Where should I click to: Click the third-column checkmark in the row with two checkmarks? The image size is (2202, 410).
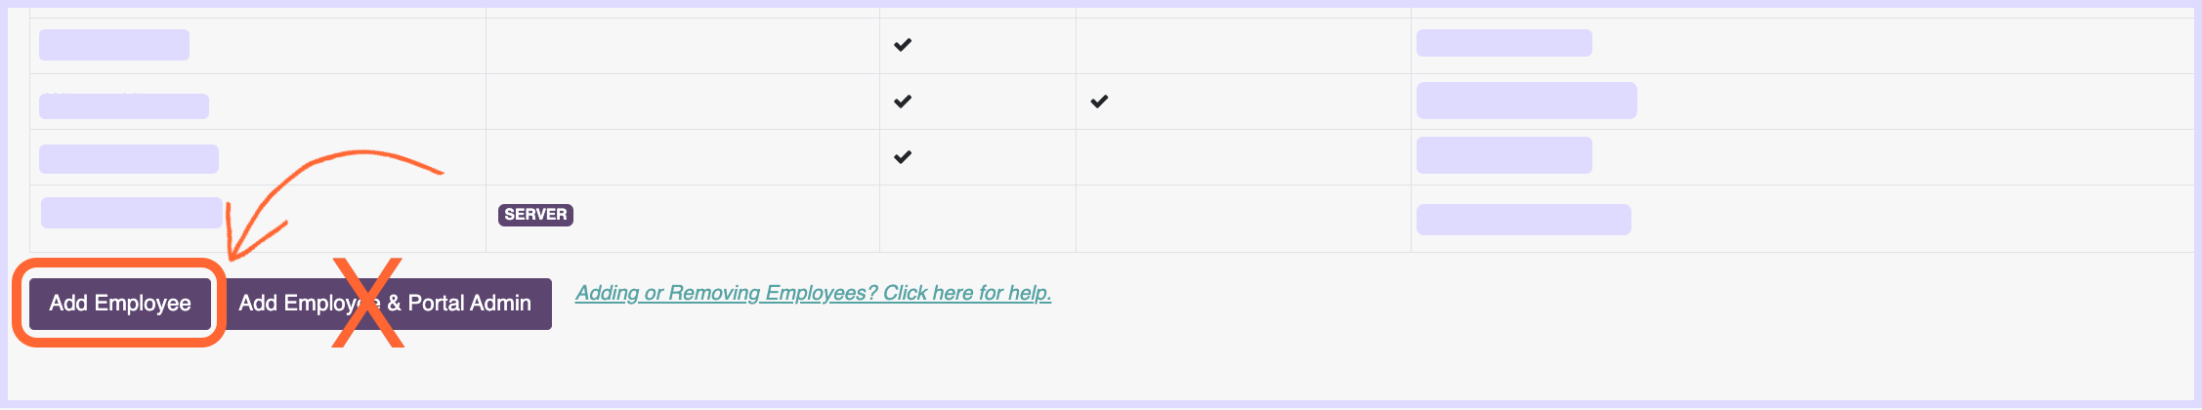click(x=903, y=101)
